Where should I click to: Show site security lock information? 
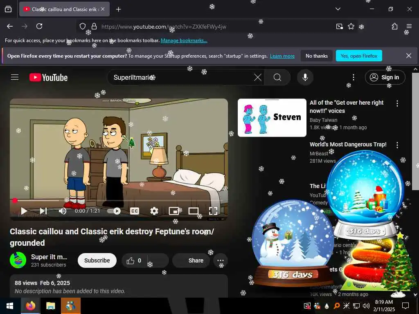pos(94,26)
